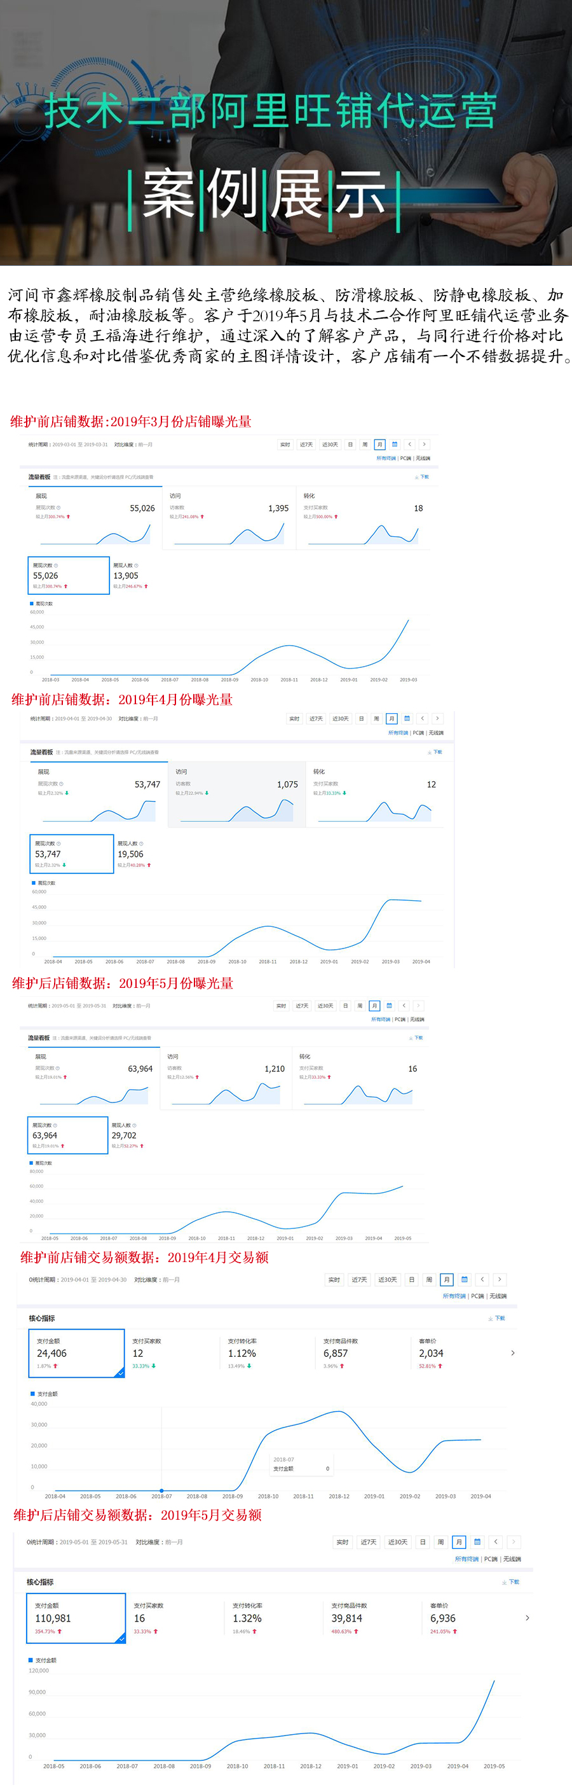Click 实时 button in April transaction panel

pyautogui.click(x=334, y=1279)
